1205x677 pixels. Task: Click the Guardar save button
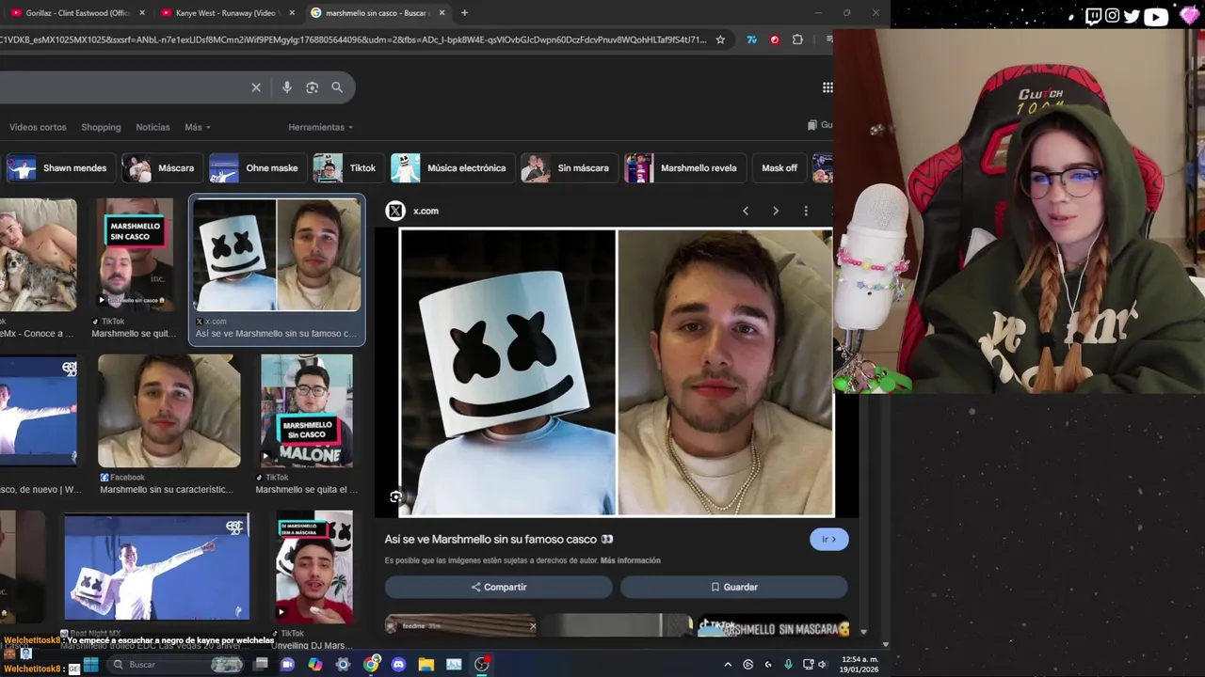coord(733,587)
